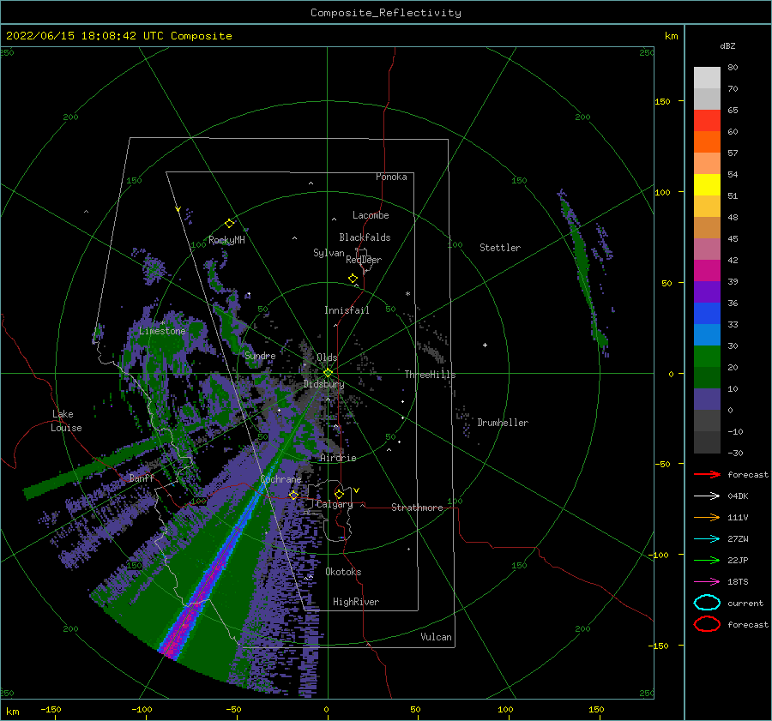Click the Blackfalds label
Image resolution: width=772 pixels, height=721 pixels.
pos(365,237)
